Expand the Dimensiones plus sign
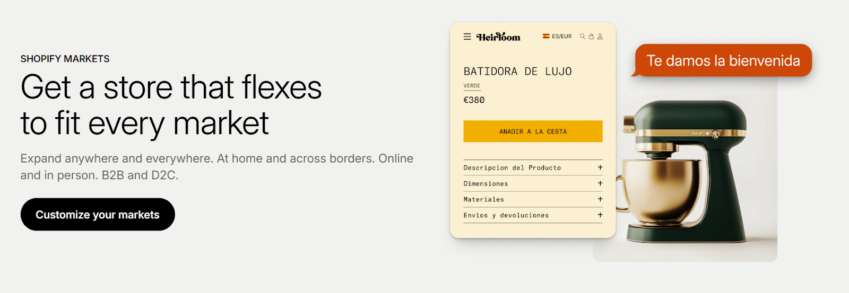This screenshot has height=293, width=849. (x=600, y=183)
